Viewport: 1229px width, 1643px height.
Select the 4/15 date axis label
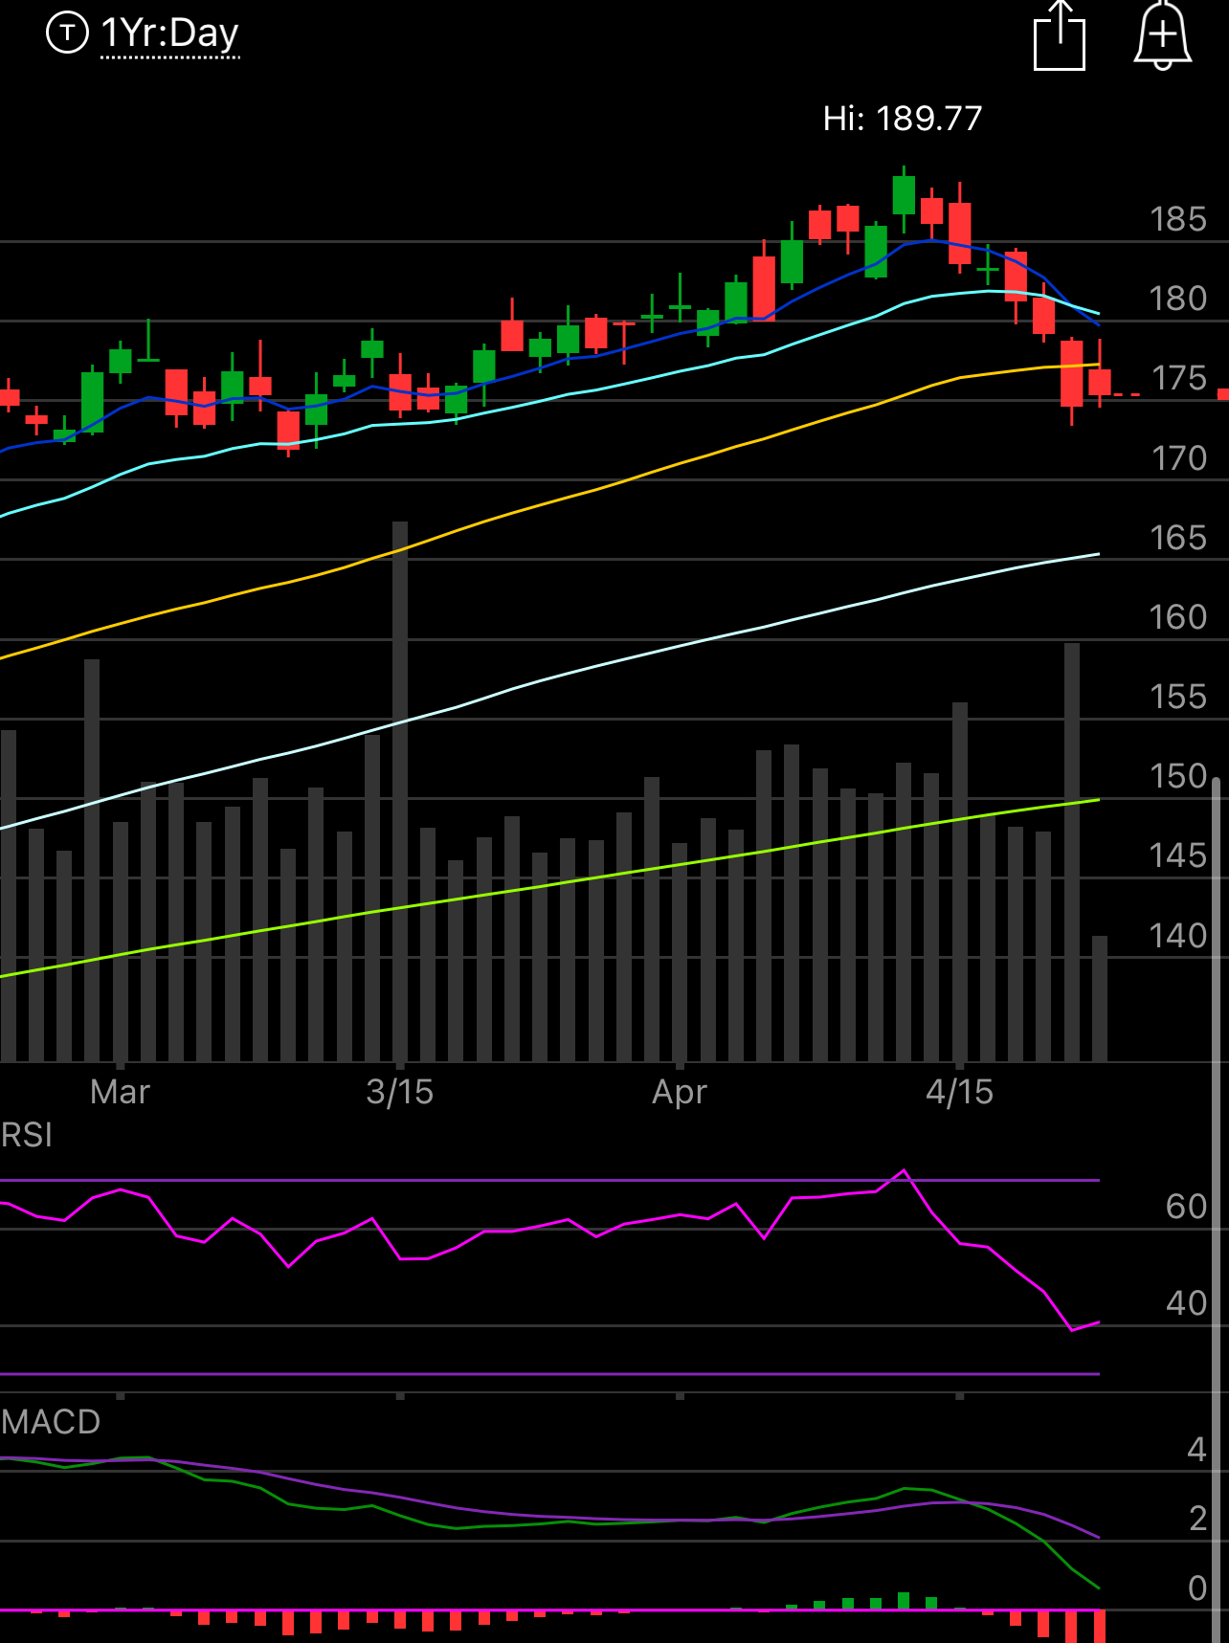[959, 1092]
